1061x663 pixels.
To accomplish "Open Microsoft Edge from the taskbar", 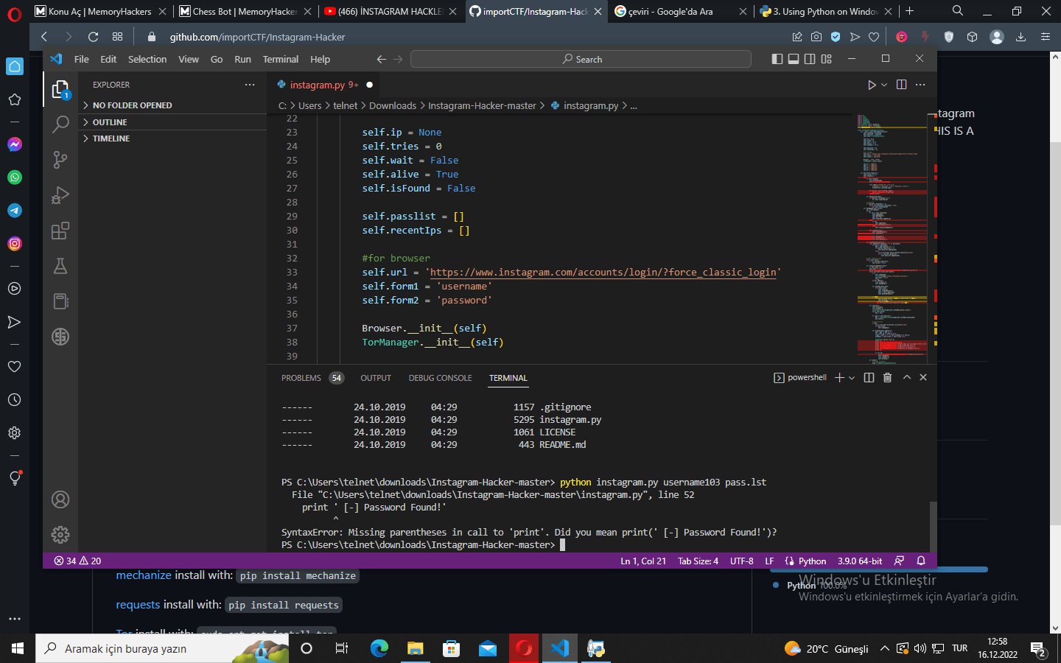I will (x=379, y=649).
